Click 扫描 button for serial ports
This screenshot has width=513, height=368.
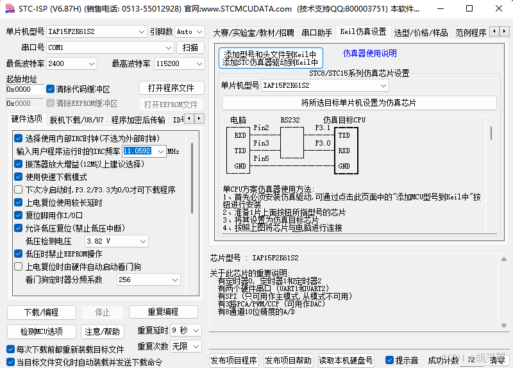click(190, 47)
